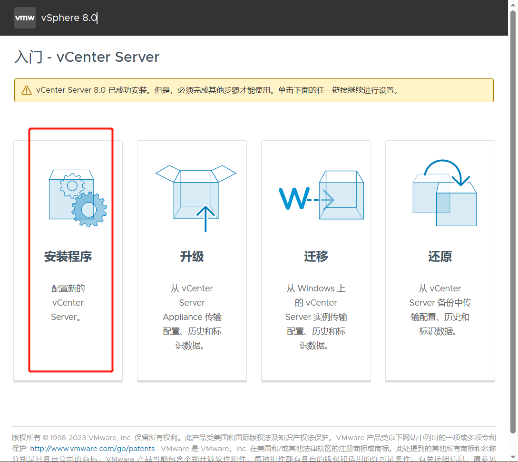
Task: Open the 升级 upgrade card title
Action: [x=192, y=256]
